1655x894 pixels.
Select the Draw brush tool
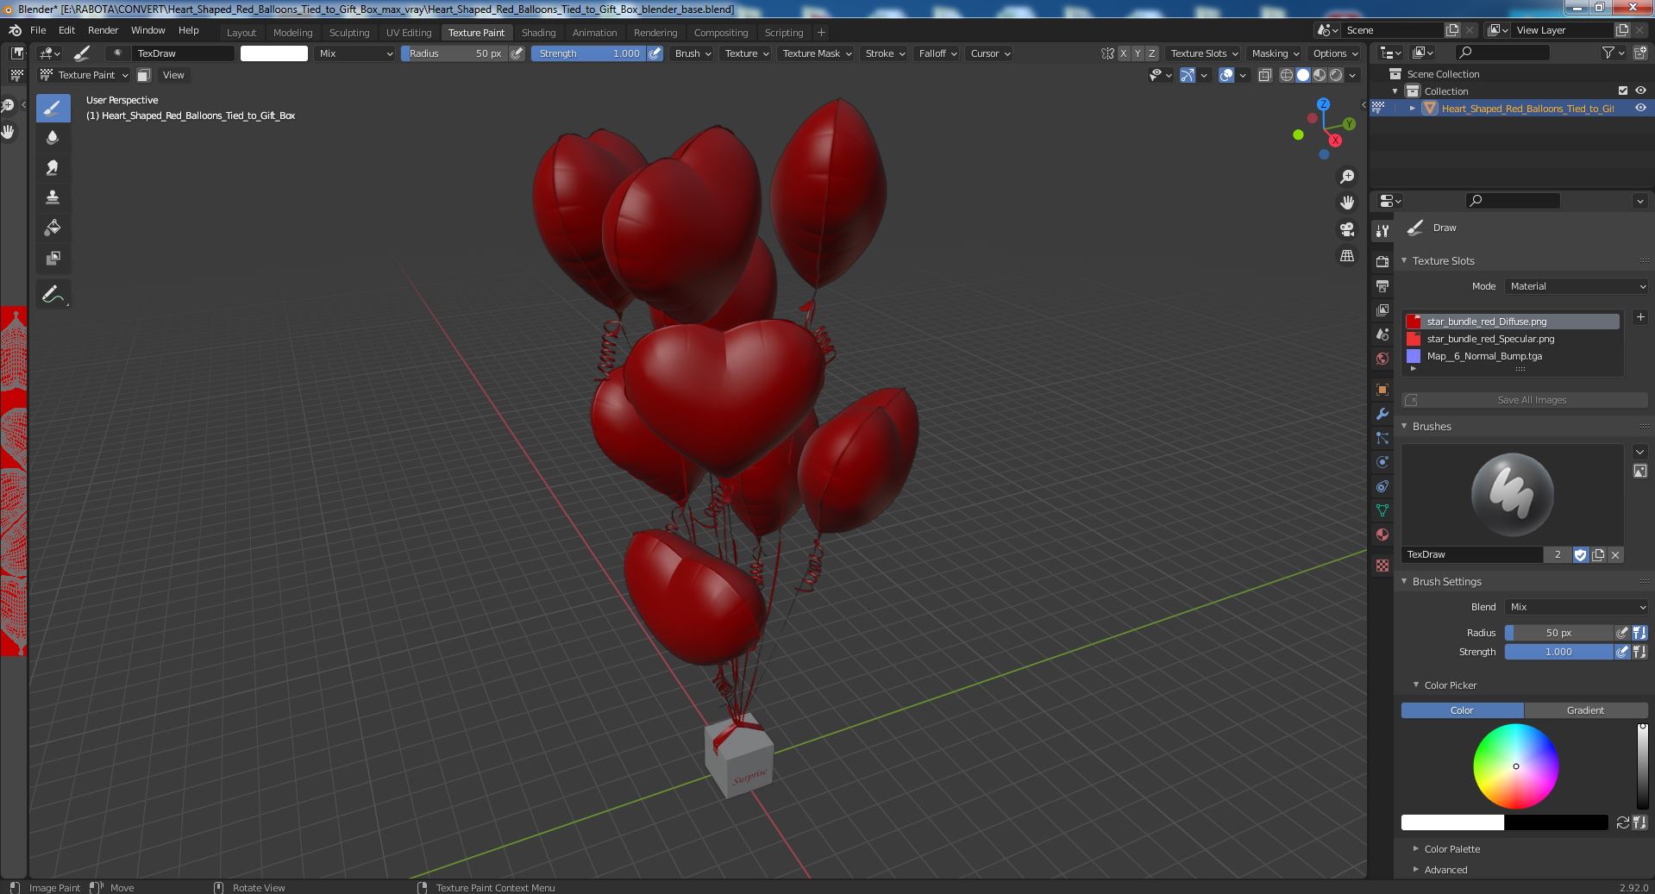[x=53, y=108]
